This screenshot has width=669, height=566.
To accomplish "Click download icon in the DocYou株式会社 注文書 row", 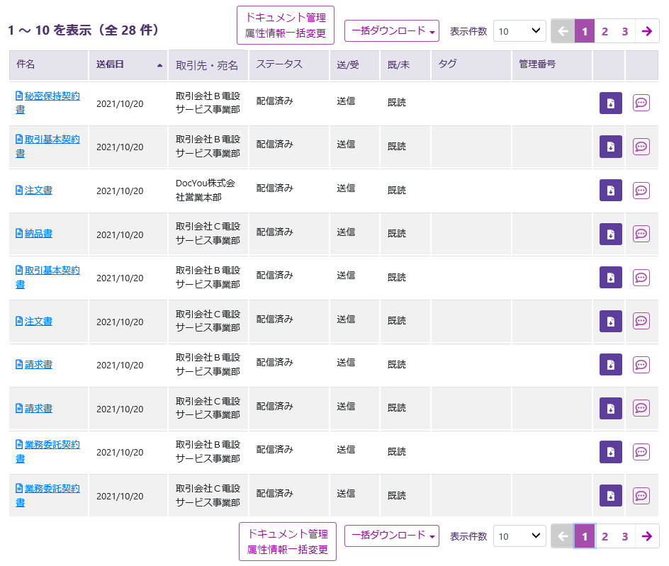I will 610,190.
